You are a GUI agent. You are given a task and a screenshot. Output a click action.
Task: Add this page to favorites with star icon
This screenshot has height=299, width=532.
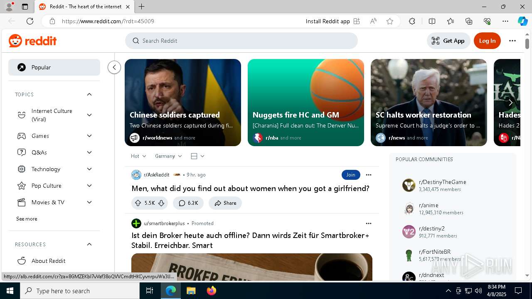click(390, 21)
